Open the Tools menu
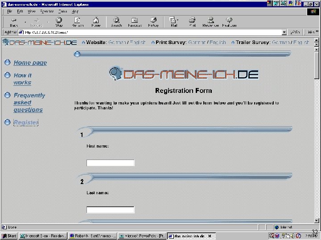This screenshot has height=240, width=321. [63, 12]
